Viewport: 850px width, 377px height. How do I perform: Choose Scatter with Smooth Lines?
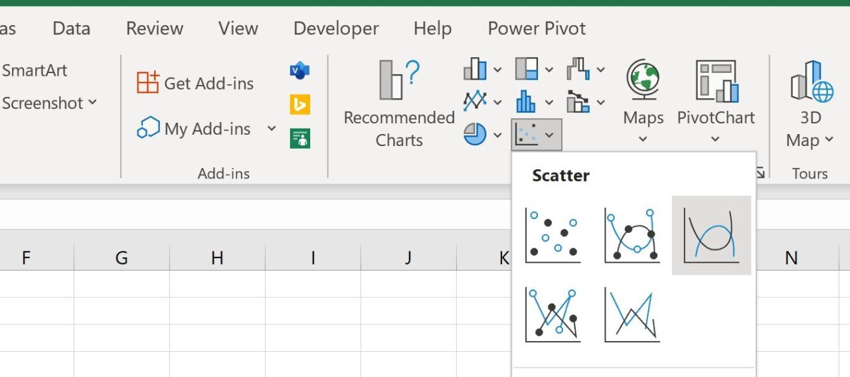[x=711, y=235]
